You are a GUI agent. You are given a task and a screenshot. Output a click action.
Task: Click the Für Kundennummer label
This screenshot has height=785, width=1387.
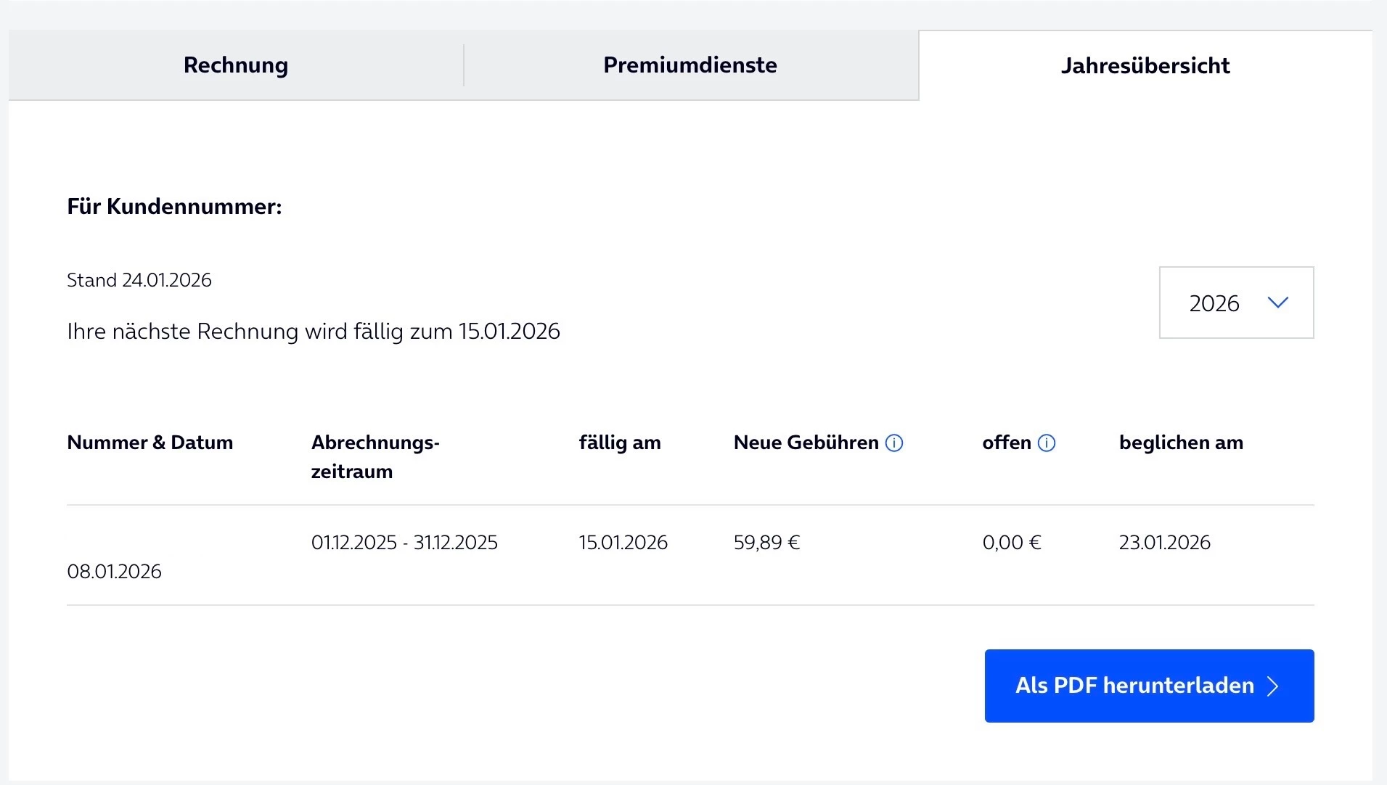174,207
